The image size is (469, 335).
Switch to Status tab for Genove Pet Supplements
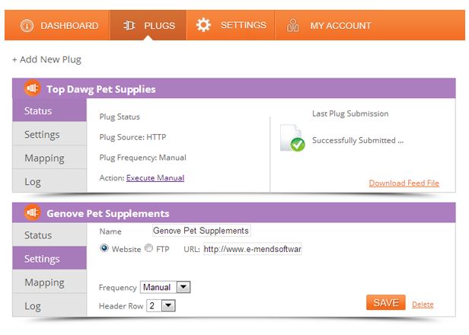tap(38, 235)
